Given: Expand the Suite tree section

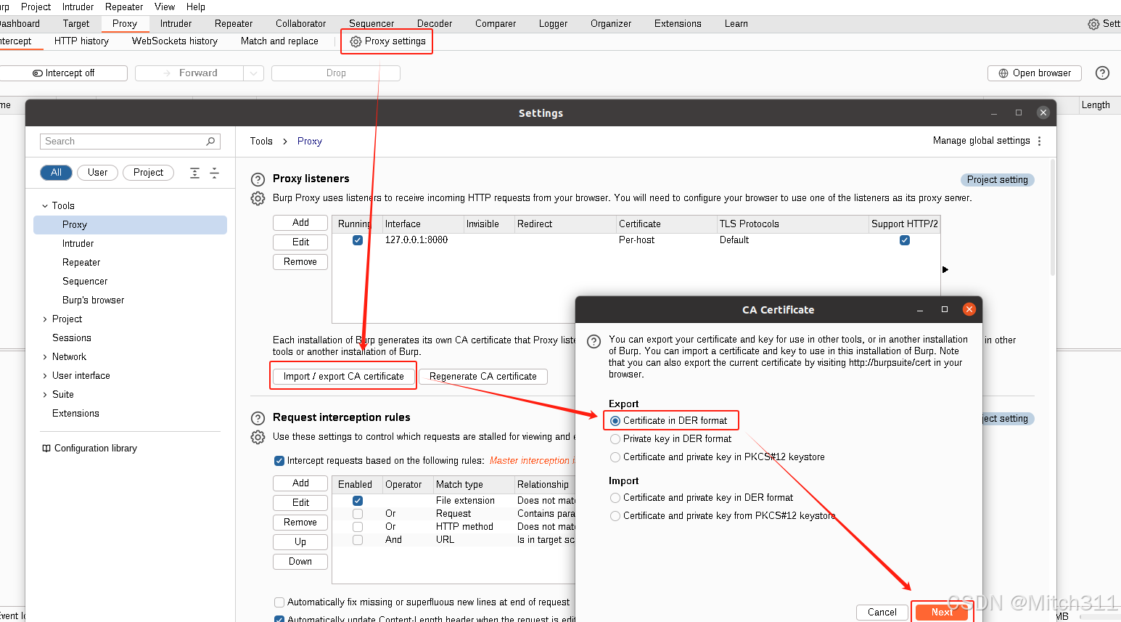Looking at the screenshot, I should (45, 395).
